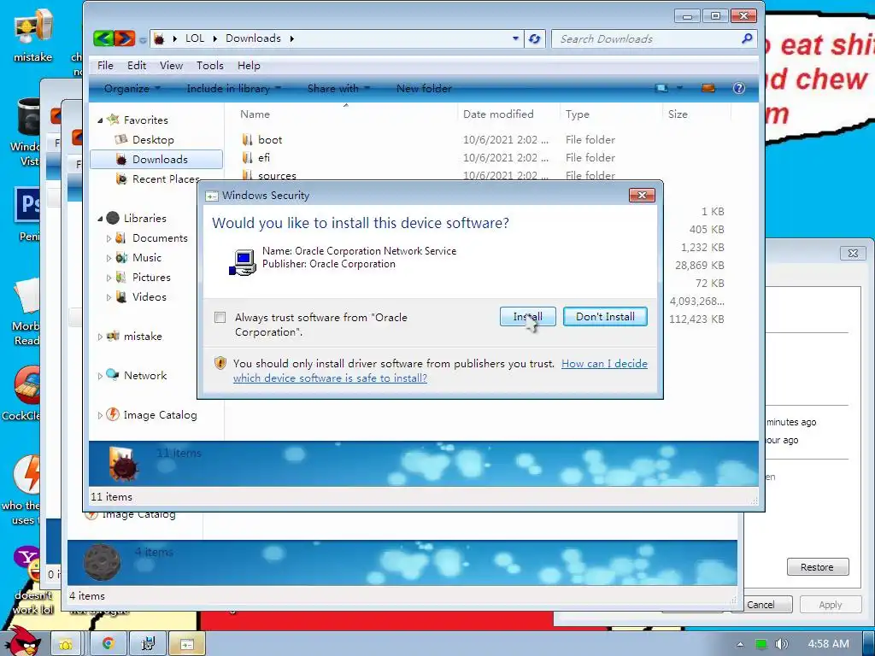
Task: Expand the mistake tree node
Action: (101, 337)
